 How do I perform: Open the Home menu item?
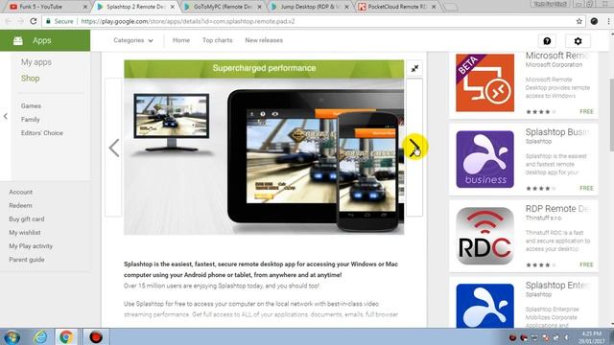point(181,40)
